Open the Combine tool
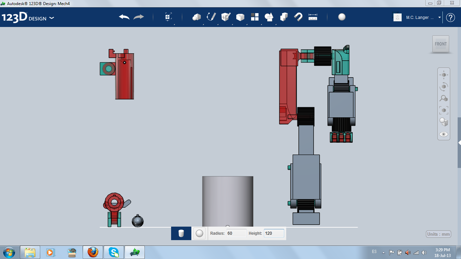This screenshot has width=461, height=259. pyautogui.click(x=284, y=17)
